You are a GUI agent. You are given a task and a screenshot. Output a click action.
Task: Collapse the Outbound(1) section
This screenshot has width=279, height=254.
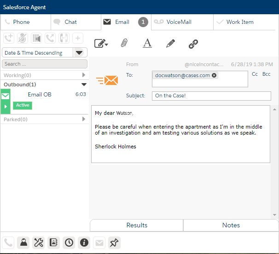pyautogui.click(x=84, y=85)
